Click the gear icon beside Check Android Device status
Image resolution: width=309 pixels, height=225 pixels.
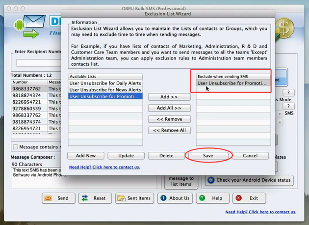click(211, 180)
